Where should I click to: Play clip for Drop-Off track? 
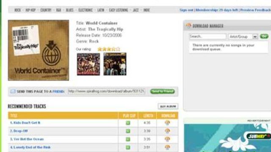[128, 131]
